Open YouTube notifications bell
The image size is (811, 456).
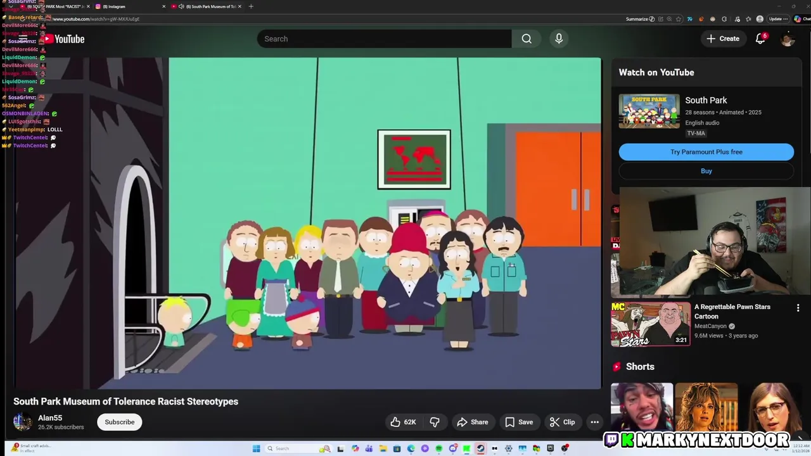coord(761,39)
